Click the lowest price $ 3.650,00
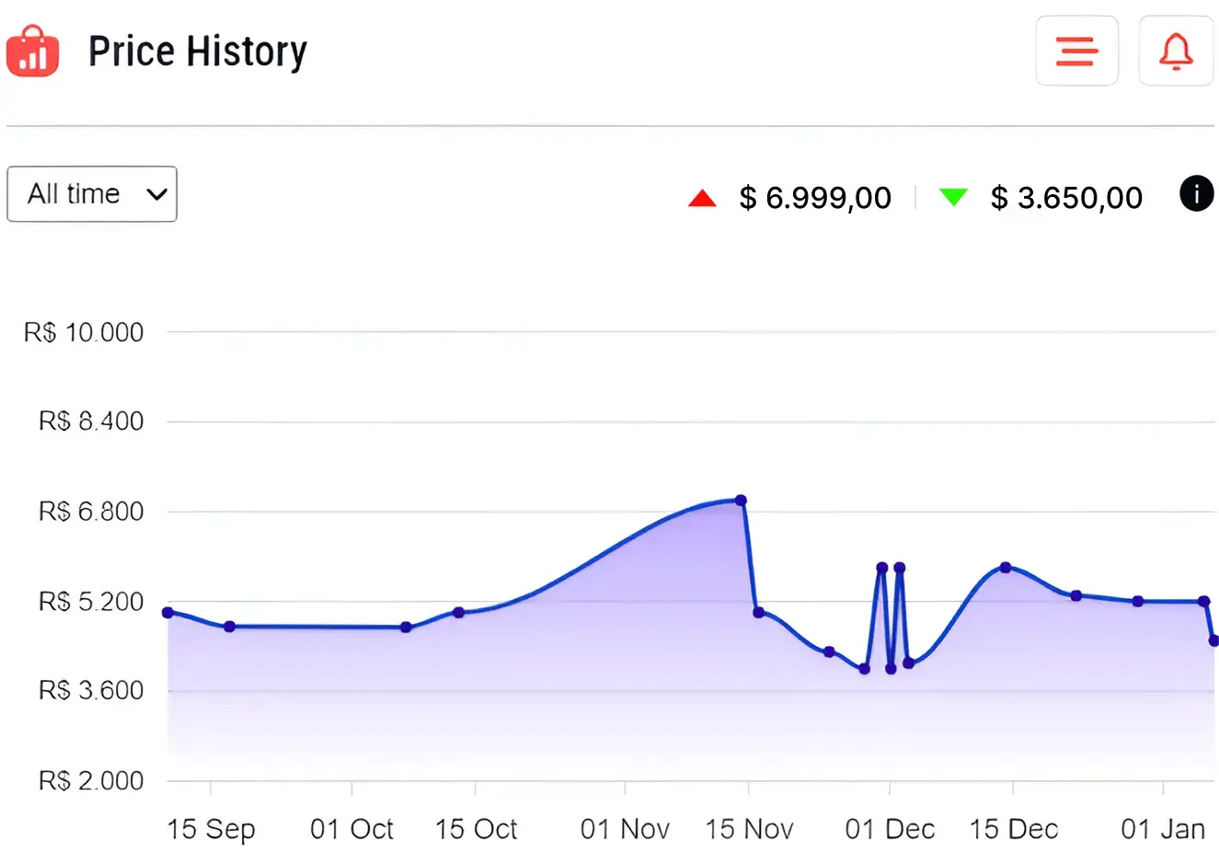The height and width of the screenshot is (865, 1219). 1066,198
